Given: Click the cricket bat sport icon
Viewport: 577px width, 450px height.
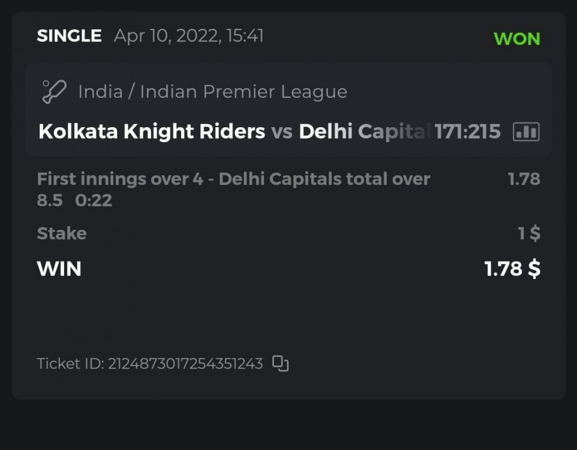Looking at the screenshot, I should pyautogui.click(x=53, y=92).
